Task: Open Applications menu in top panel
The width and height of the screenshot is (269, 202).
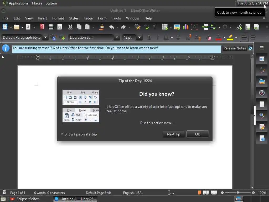Action: (x=19, y=3)
